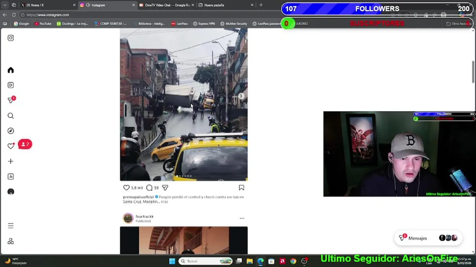Go to Instagram Home feed icon
This screenshot has width=476, height=267.
11,70
